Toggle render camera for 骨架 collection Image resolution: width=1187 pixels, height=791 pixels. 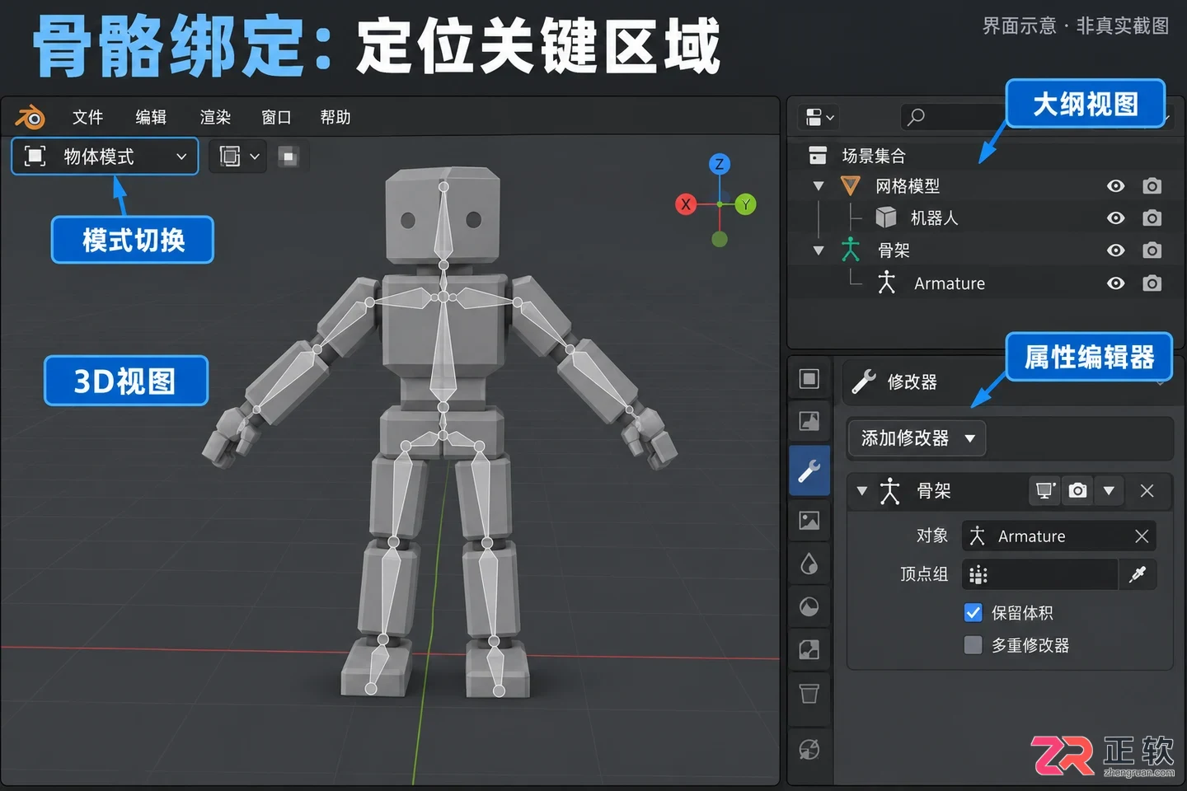(1152, 250)
